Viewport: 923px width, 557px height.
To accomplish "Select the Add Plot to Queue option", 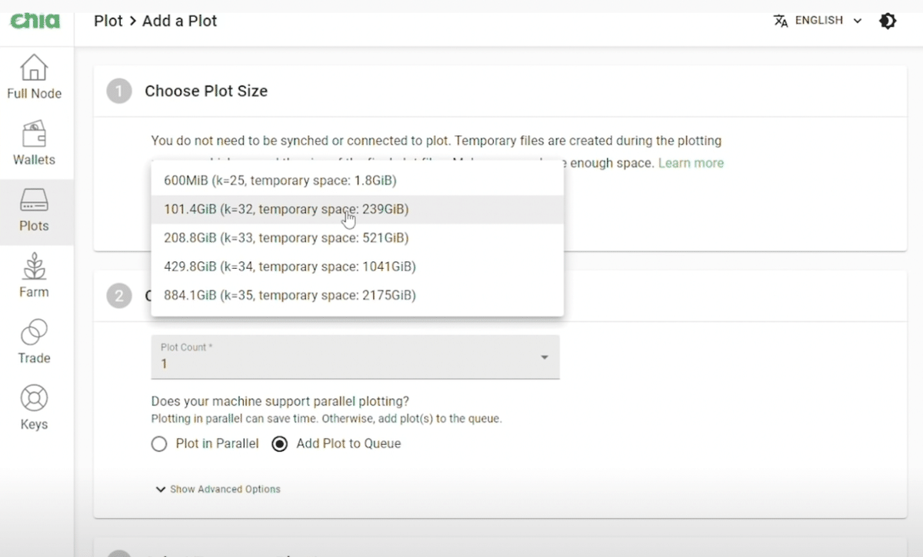I will [280, 444].
